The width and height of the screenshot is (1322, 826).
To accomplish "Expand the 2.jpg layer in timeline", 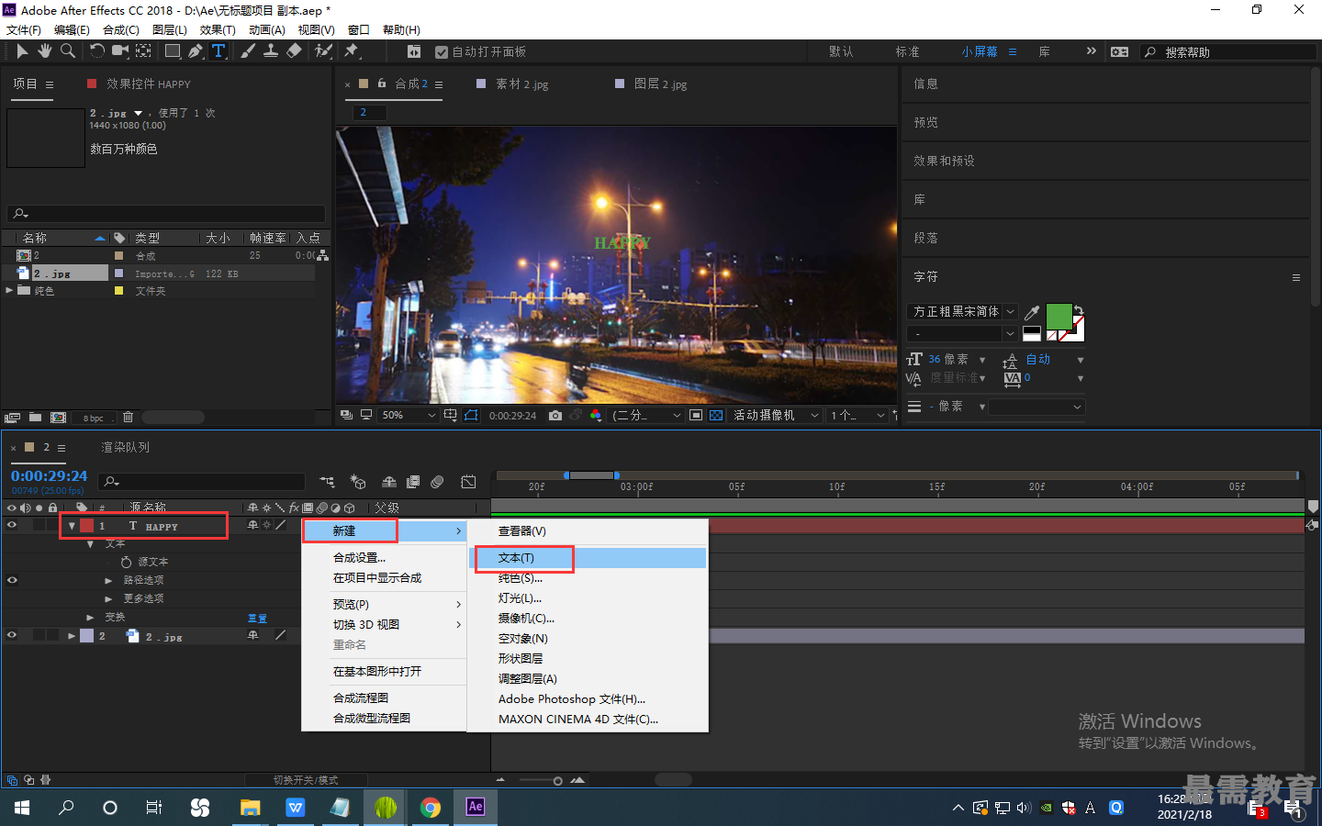I will pyautogui.click(x=72, y=635).
